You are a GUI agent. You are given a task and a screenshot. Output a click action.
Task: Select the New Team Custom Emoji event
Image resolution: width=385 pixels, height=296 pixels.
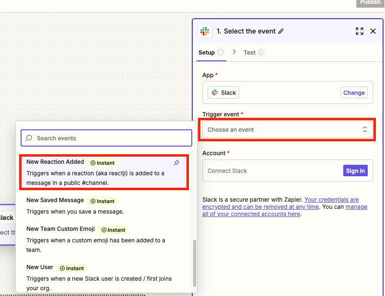[104, 239]
